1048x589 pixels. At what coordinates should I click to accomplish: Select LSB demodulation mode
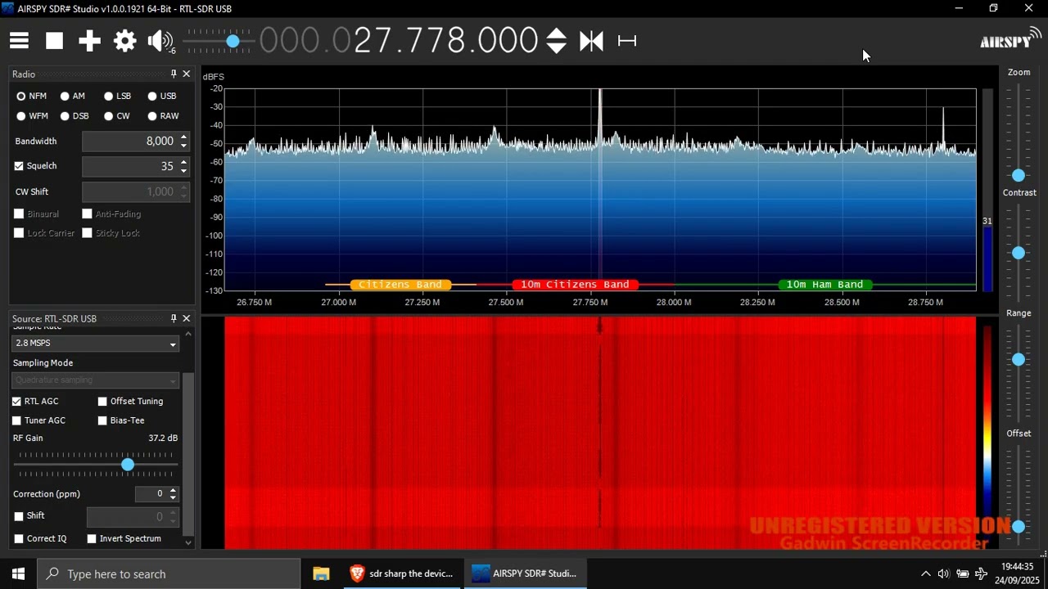click(117, 96)
